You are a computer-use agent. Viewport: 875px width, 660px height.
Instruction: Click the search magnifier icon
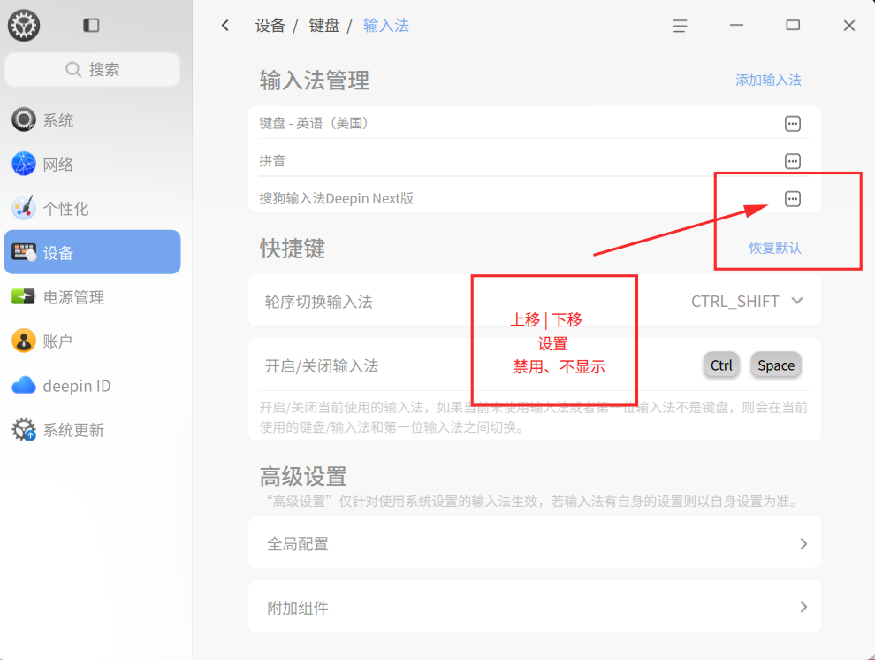[x=73, y=69]
